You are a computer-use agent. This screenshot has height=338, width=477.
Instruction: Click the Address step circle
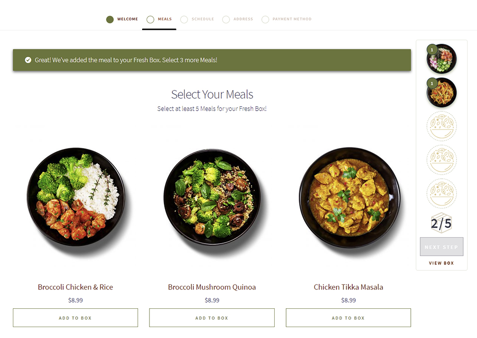coord(226,19)
